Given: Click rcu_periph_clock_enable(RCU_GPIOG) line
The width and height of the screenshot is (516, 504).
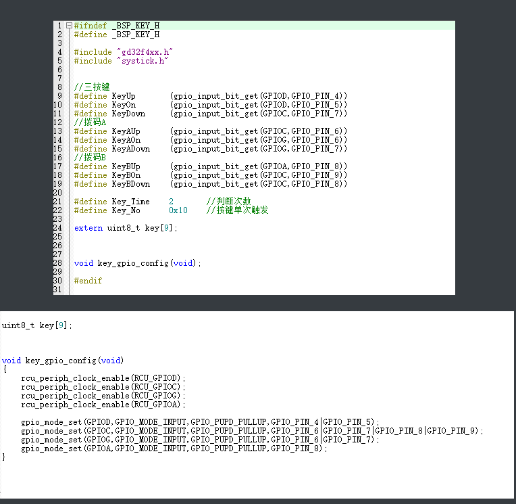Looking at the screenshot, I should coord(103,396).
